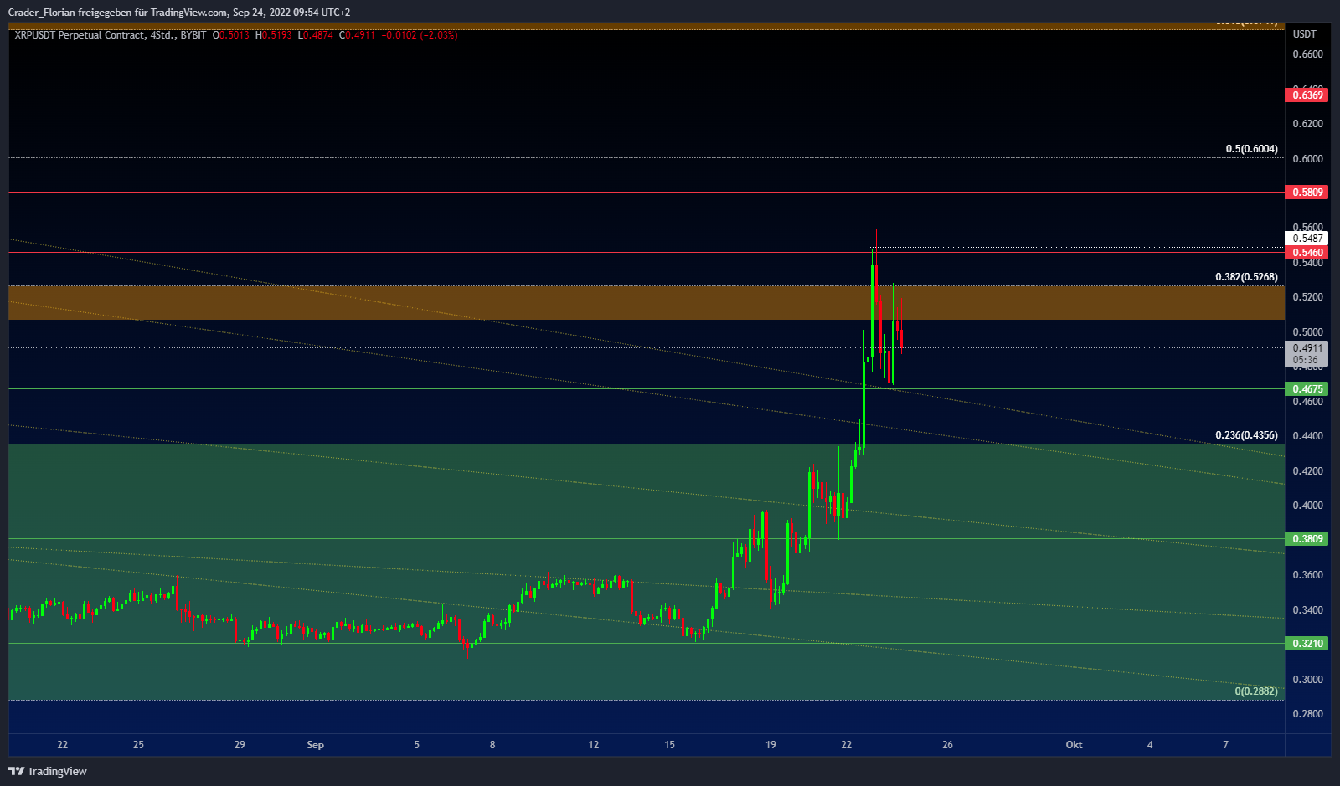This screenshot has width=1340, height=786.
Task: Click the Sep label on the time axis
Action: [316, 745]
